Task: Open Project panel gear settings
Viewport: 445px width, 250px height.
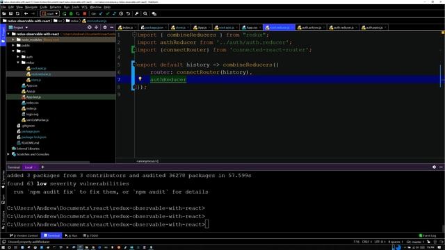Action: click(x=105, y=27)
